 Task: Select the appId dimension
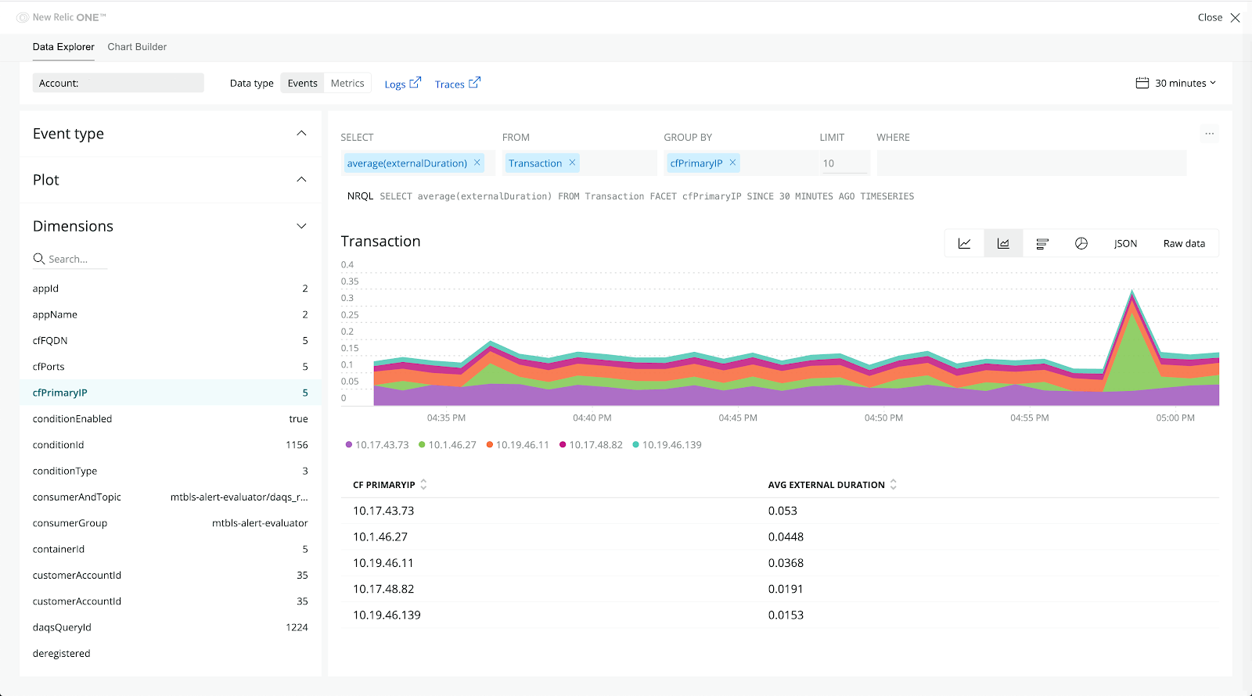171,289
